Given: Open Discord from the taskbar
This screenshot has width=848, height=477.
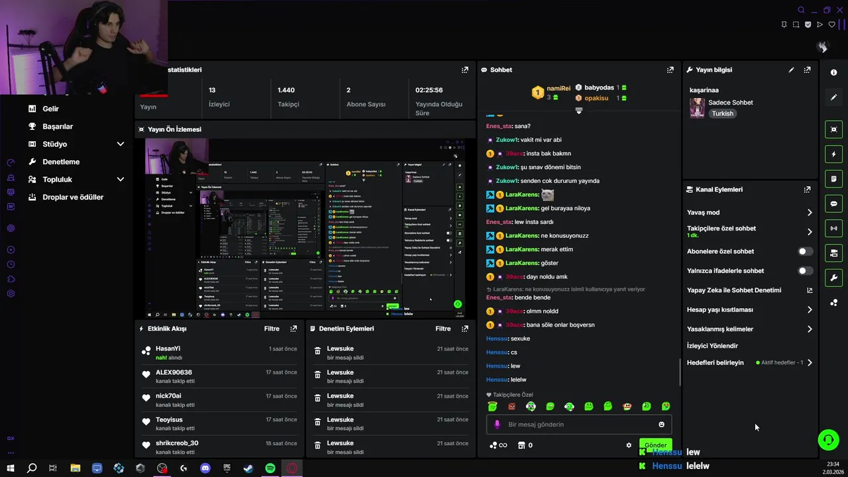Looking at the screenshot, I should [205, 468].
